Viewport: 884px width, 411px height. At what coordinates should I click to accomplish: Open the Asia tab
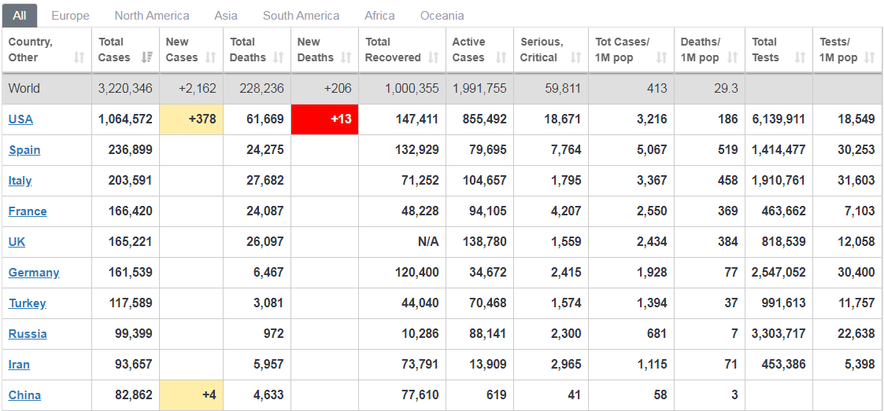(225, 16)
